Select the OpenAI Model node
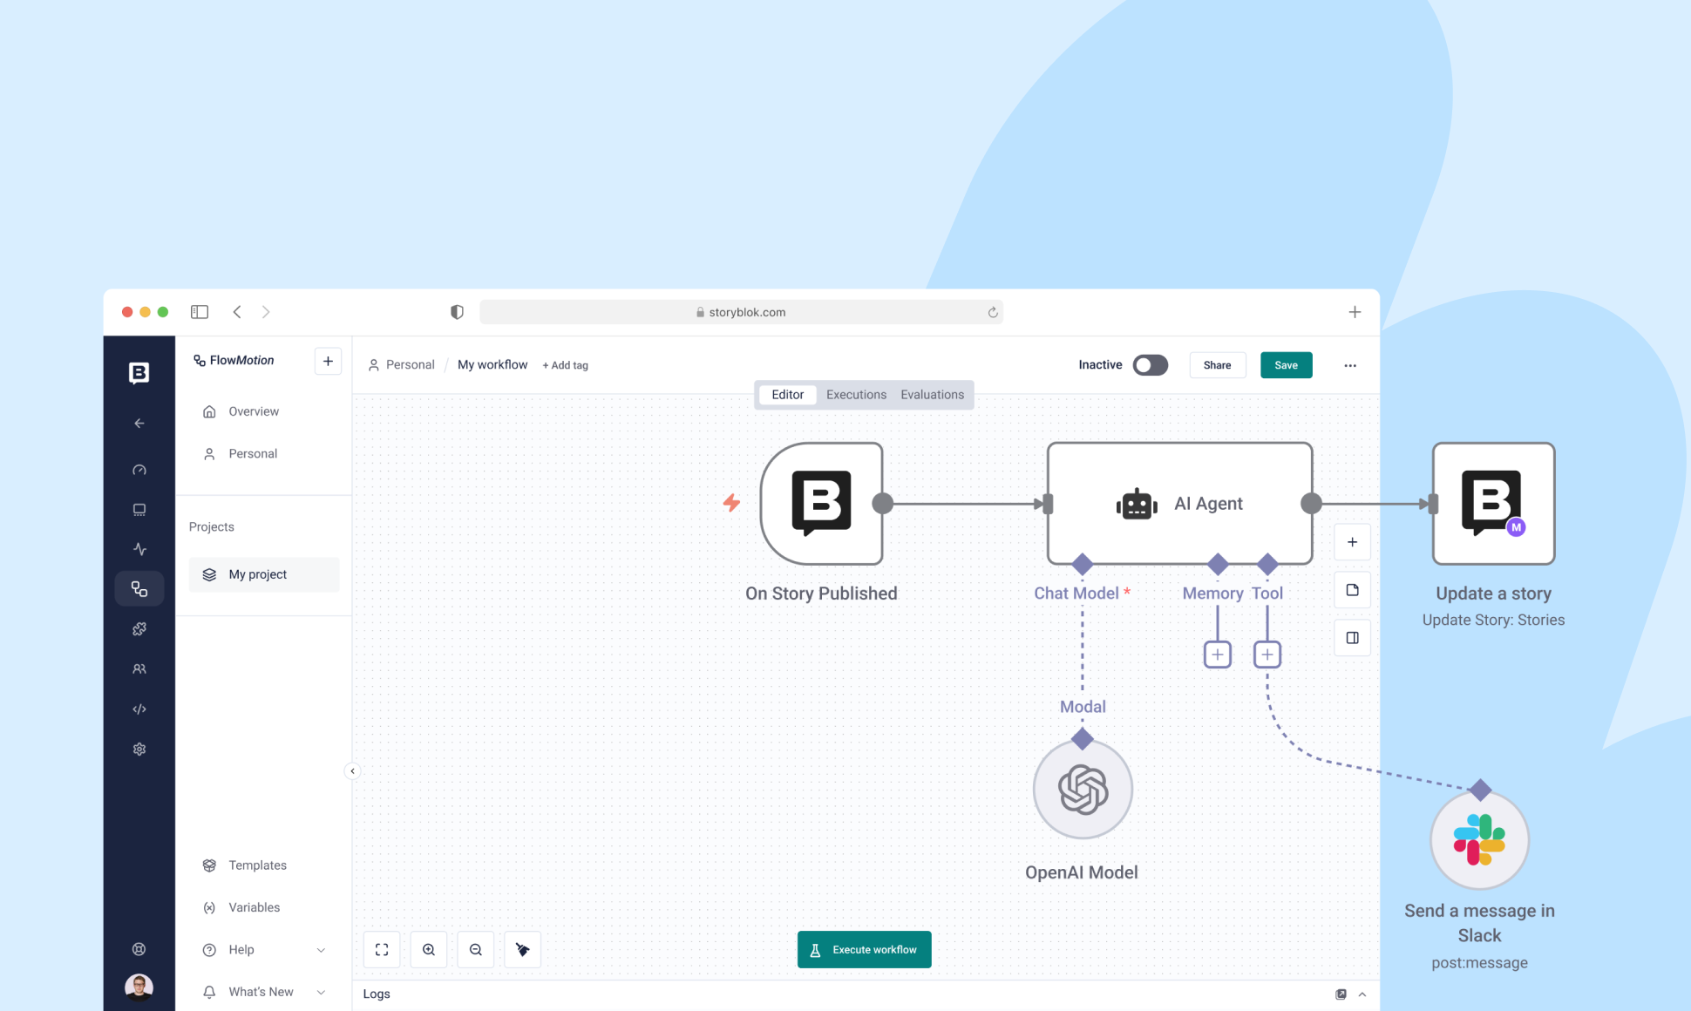The height and width of the screenshot is (1011, 1691). 1082,789
